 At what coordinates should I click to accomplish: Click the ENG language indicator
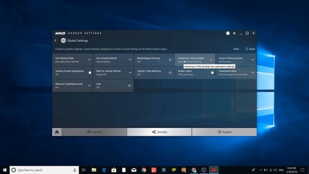(281, 170)
